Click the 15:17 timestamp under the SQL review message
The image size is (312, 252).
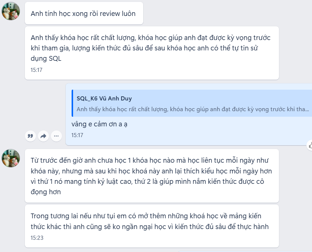coord(37,70)
